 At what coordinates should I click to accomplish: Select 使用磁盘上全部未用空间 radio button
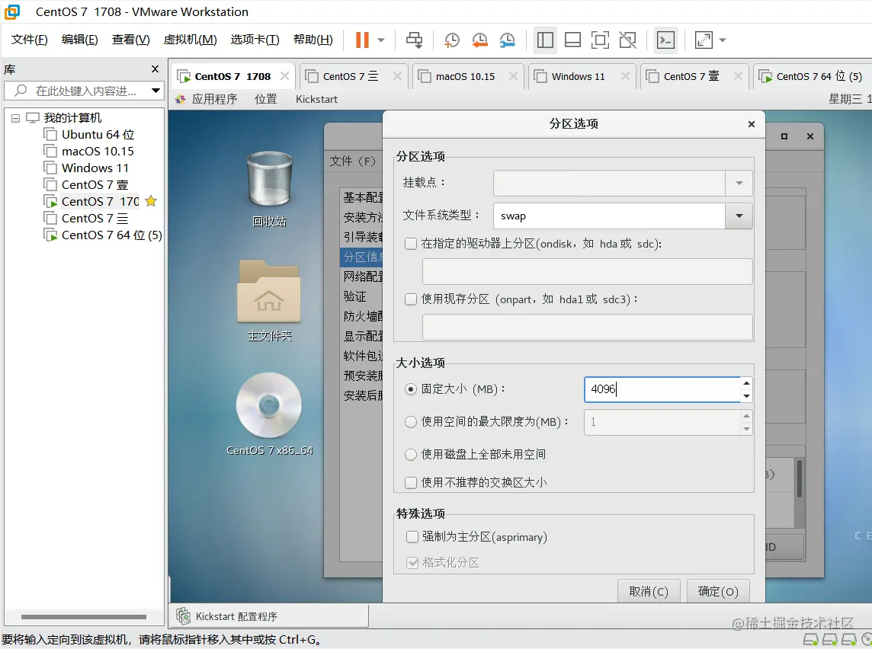[x=411, y=455]
